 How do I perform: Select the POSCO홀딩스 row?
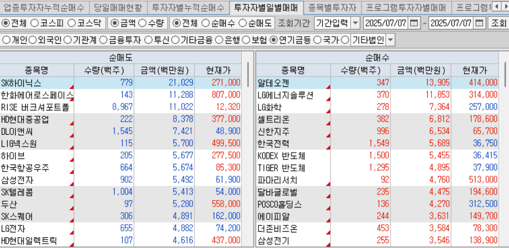coord(377,204)
